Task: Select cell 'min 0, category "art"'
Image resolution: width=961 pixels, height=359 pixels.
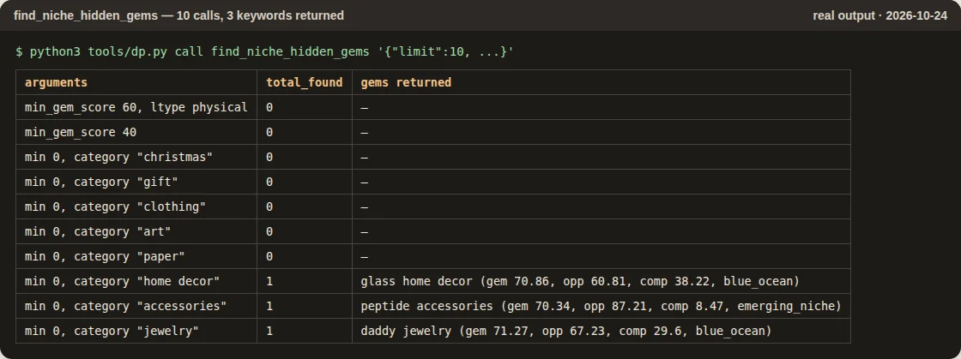Action: point(136,232)
